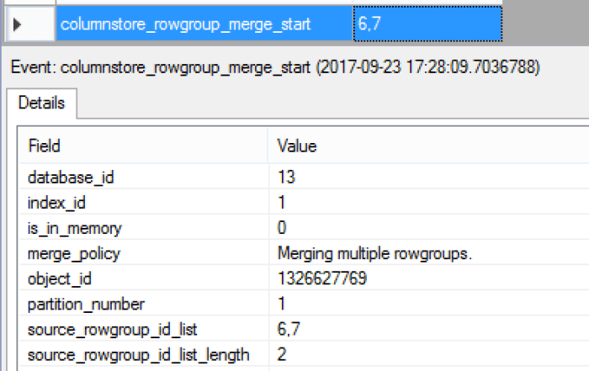
Task: Select the source_rowgroup_id_list_length field row
Action: pyautogui.click(x=139, y=354)
